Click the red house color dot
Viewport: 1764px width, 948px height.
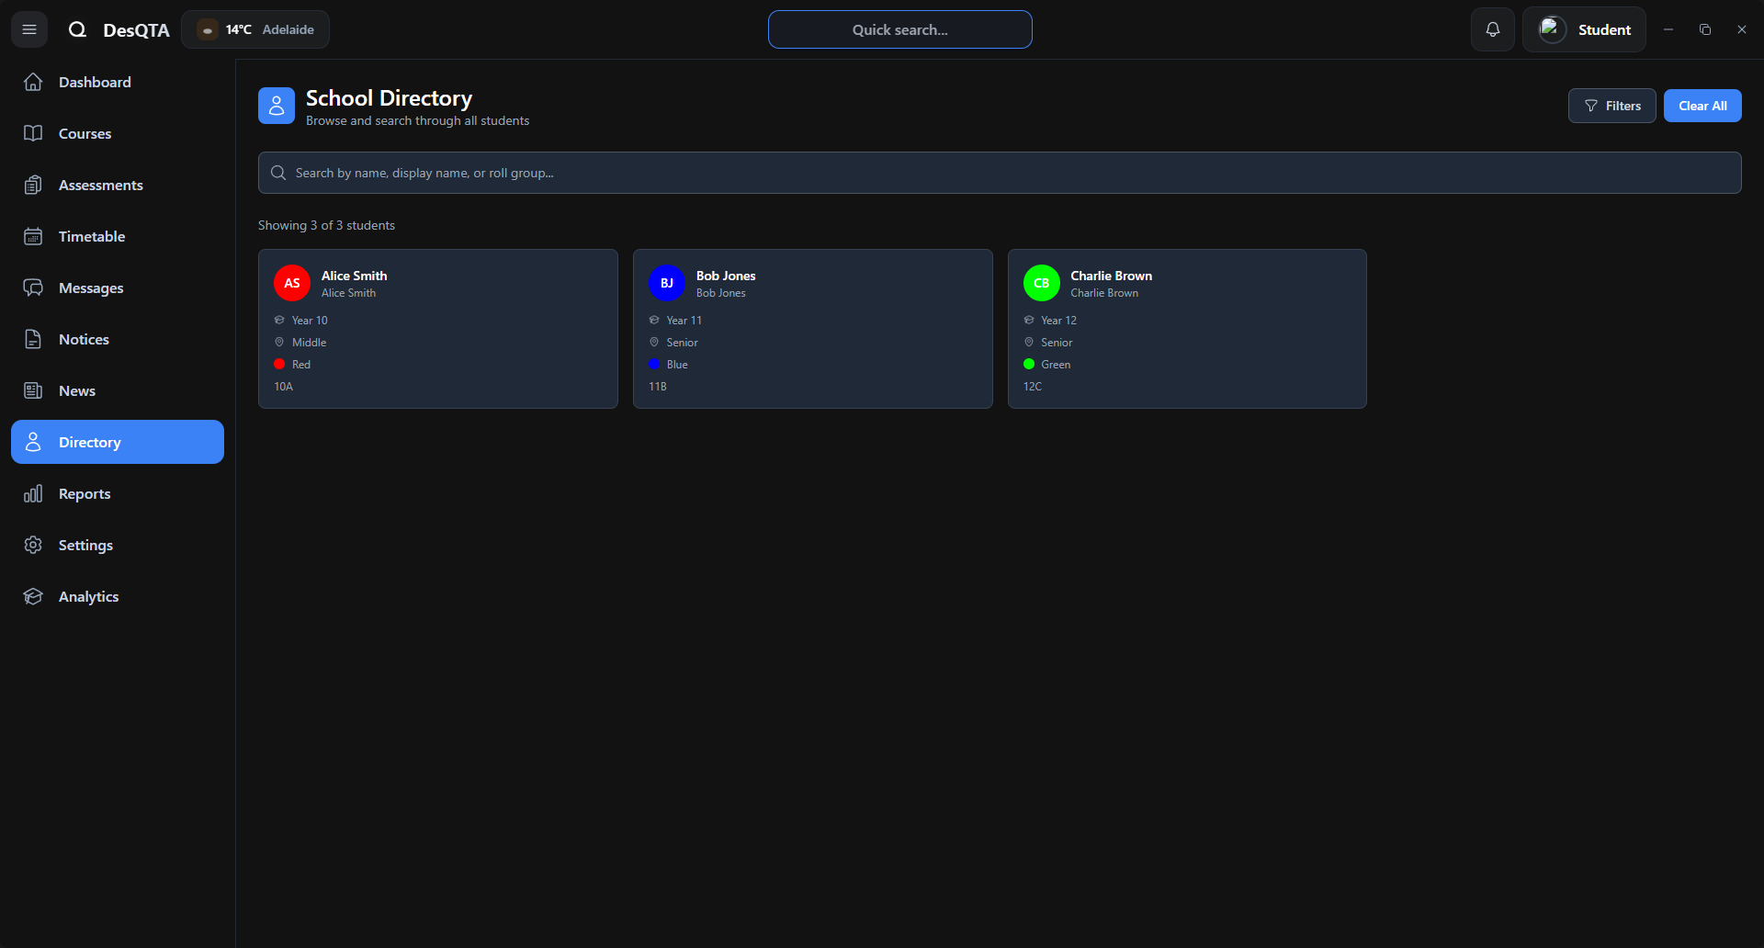(x=279, y=364)
